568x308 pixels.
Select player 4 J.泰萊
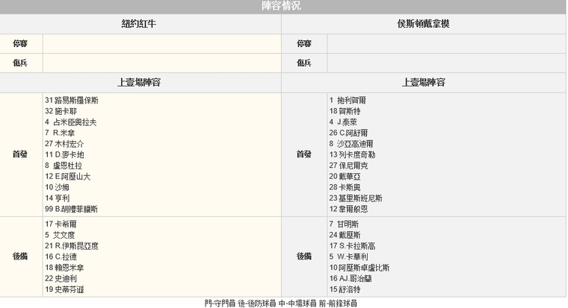click(x=343, y=122)
